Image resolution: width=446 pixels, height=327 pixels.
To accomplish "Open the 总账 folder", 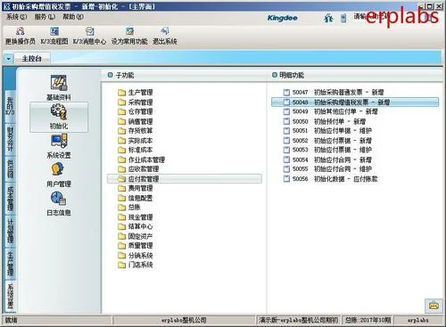I will [x=129, y=207].
